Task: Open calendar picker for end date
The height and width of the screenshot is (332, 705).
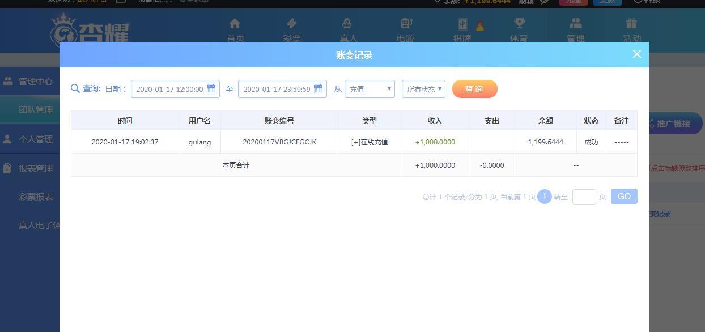Action: click(318, 89)
